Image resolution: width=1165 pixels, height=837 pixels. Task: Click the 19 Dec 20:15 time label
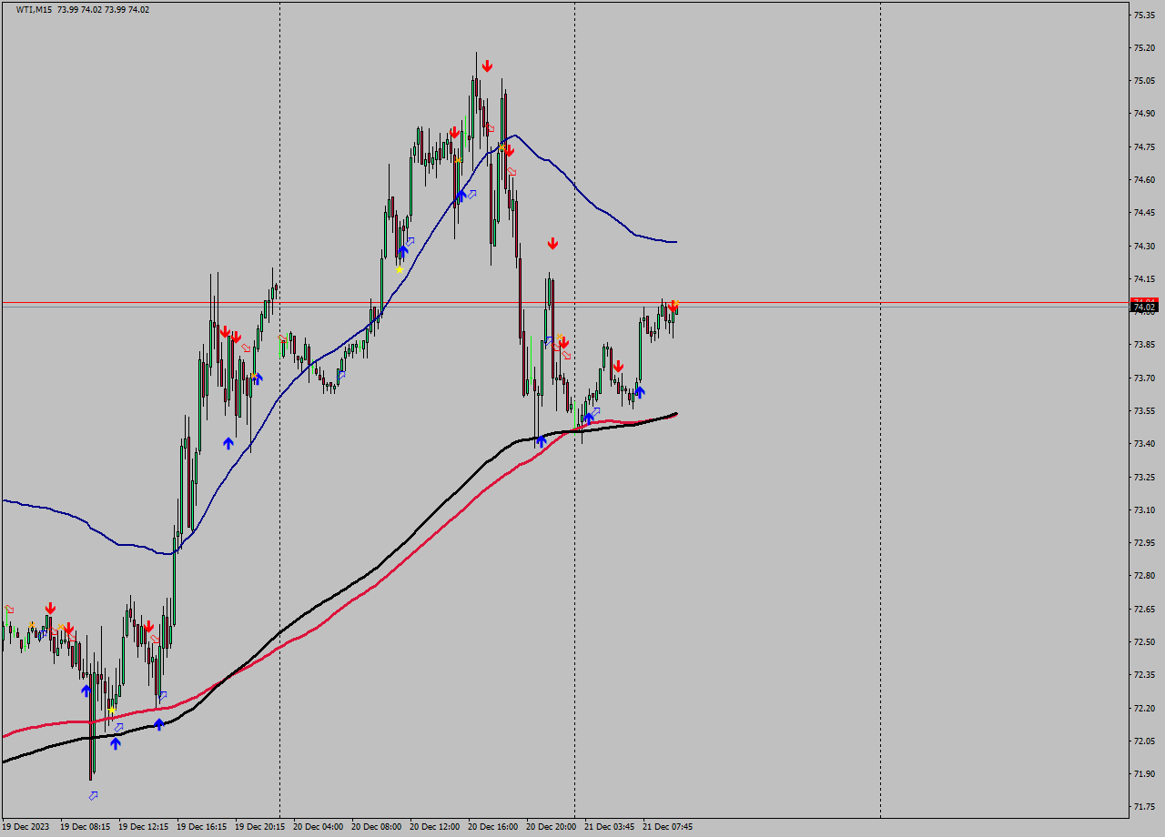(259, 827)
